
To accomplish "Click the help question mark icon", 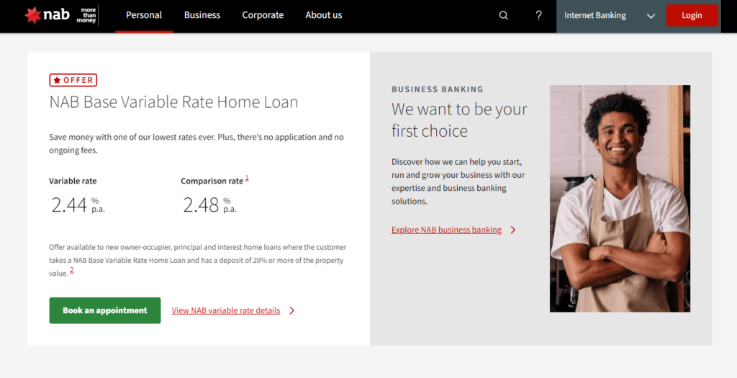I will (x=538, y=16).
